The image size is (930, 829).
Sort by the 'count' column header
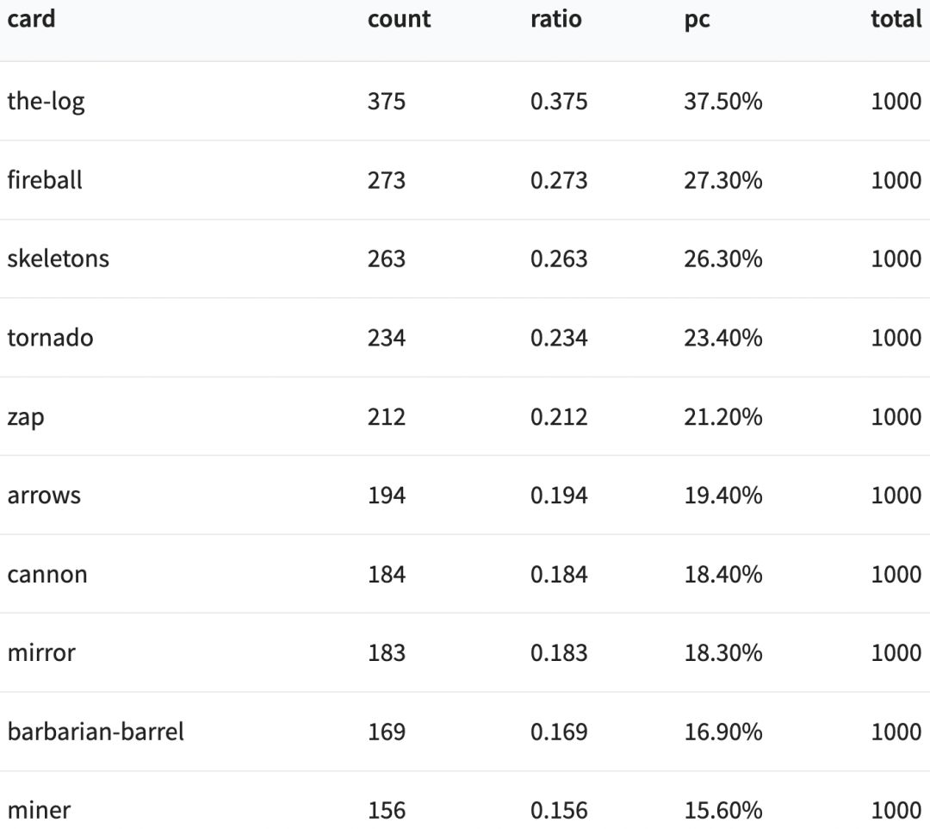(x=399, y=20)
